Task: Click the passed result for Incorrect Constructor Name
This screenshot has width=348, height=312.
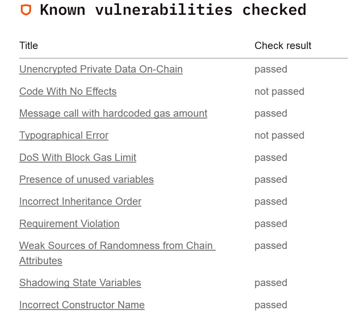Action: coord(271,305)
